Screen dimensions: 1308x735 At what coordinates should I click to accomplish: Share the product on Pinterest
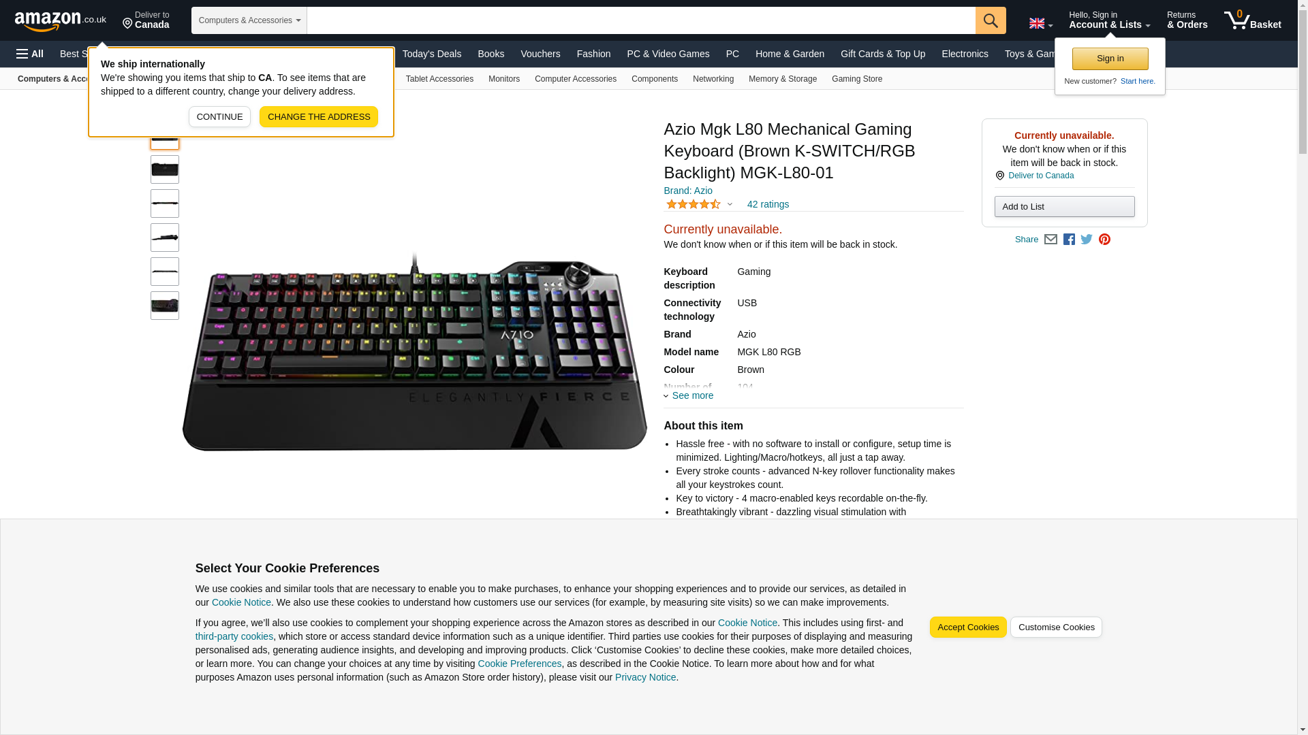[x=1104, y=240]
